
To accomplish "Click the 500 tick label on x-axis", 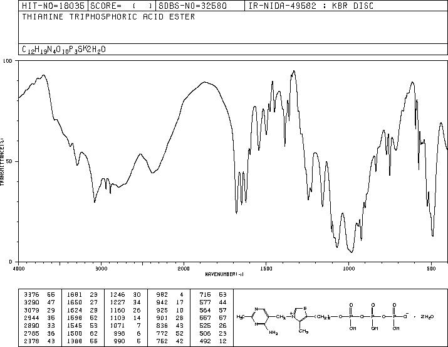I will click(431, 269).
